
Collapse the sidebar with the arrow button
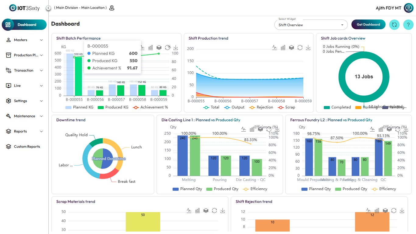pos(48,8)
